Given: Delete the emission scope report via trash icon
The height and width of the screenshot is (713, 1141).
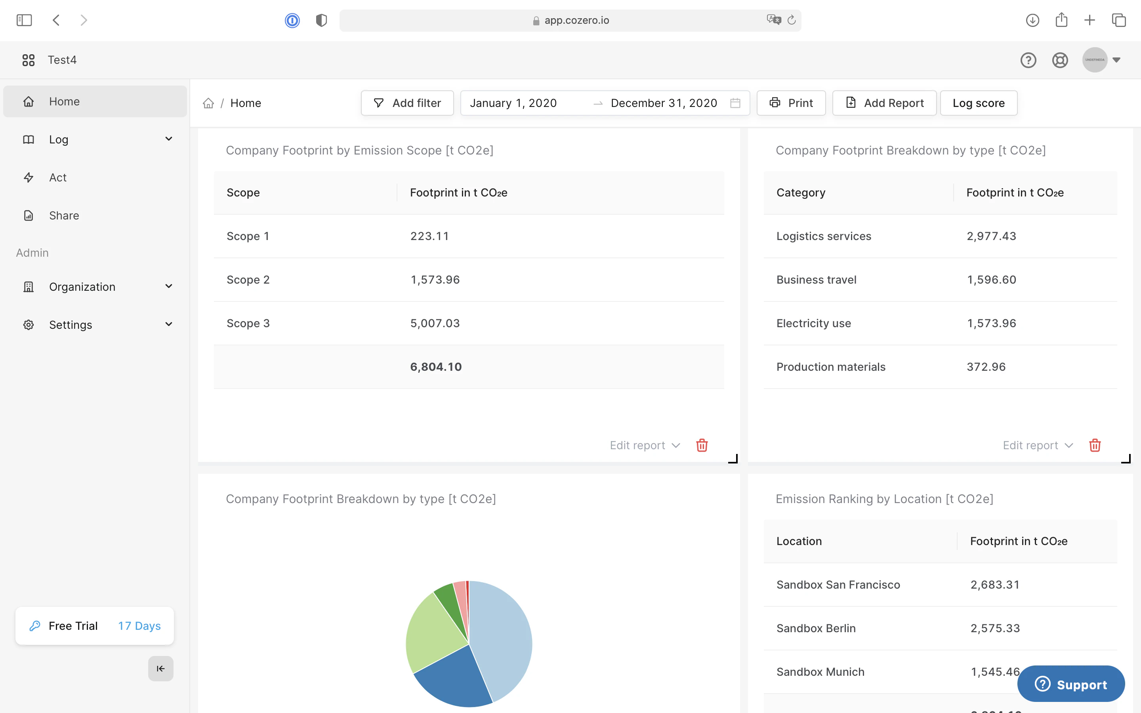Looking at the screenshot, I should pos(702,445).
